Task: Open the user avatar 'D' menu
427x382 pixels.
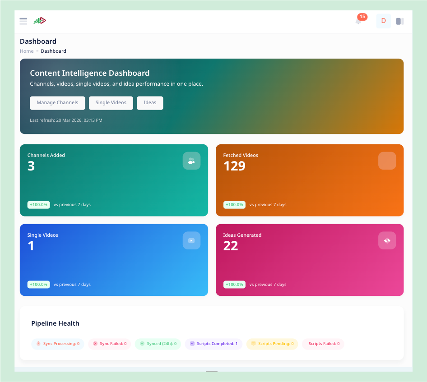Action: (383, 21)
